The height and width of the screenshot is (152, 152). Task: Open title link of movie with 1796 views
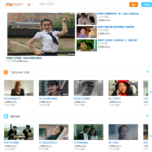click(x=81, y=143)
